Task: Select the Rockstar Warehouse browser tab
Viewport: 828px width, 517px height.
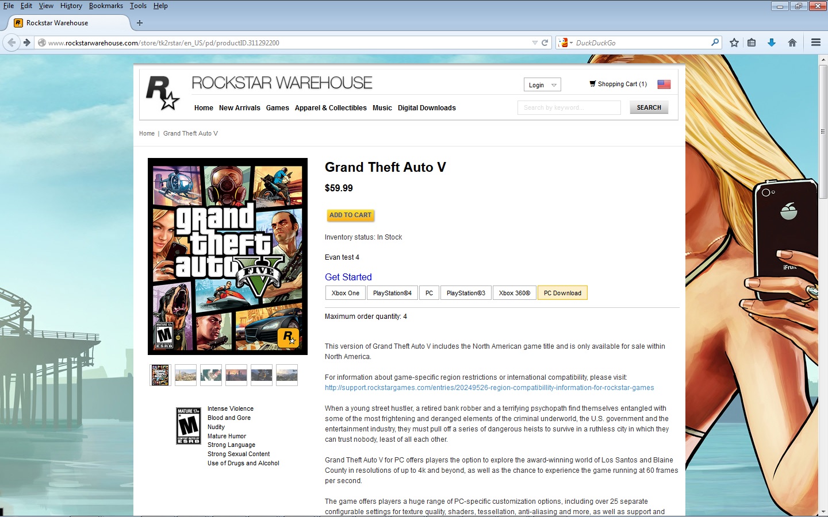Action: (x=69, y=23)
